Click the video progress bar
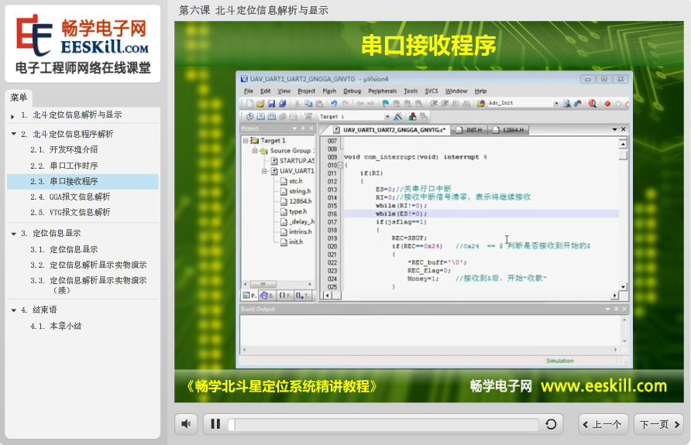 [x=383, y=425]
